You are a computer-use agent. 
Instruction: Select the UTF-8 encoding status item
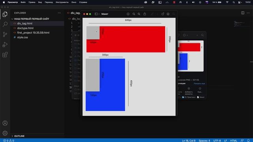tap(217, 140)
